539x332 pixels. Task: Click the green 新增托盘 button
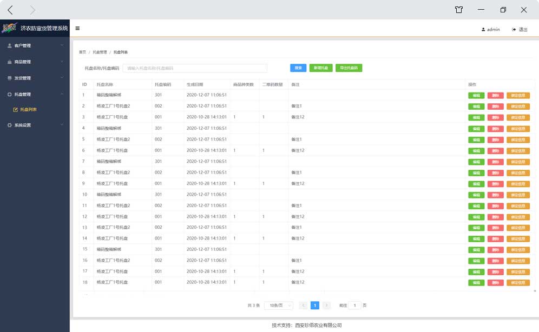click(321, 68)
